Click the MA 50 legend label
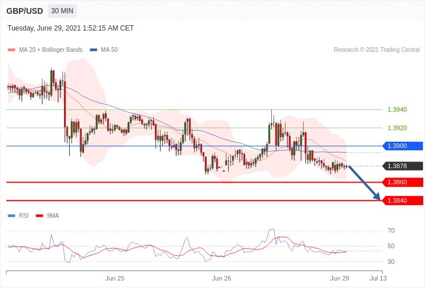 click(109, 50)
